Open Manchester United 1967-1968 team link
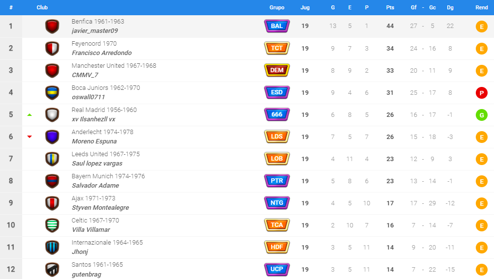The height and width of the screenshot is (279, 494). [114, 65]
